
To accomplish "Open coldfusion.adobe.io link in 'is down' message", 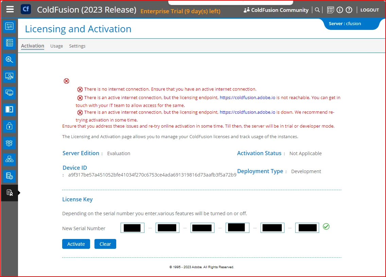I will click(x=247, y=112).
